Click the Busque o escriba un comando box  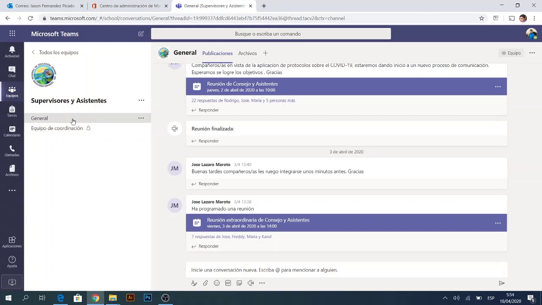pyautogui.click(x=271, y=34)
